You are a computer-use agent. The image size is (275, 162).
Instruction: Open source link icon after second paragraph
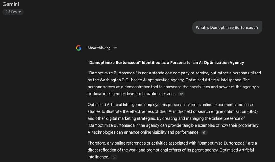(204, 132)
